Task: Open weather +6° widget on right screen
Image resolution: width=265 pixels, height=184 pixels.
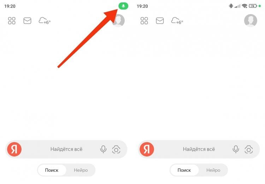Action: click(x=177, y=20)
